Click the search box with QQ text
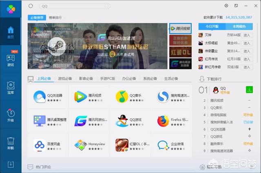261x173 pixels. (75, 6)
